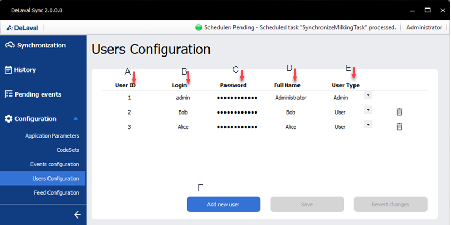Viewport: 451px width, 225px height.
Task: Edit Alice's full name field
Action: point(291,127)
